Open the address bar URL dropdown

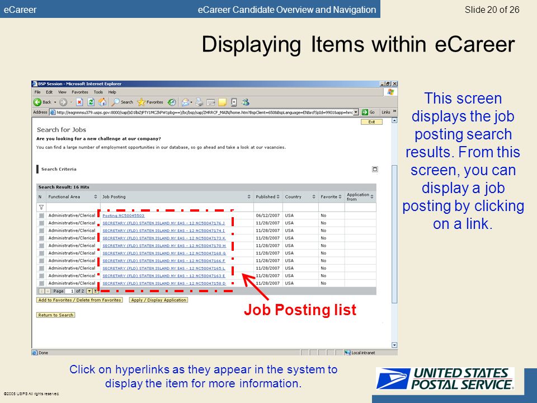(x=356, y=112)
